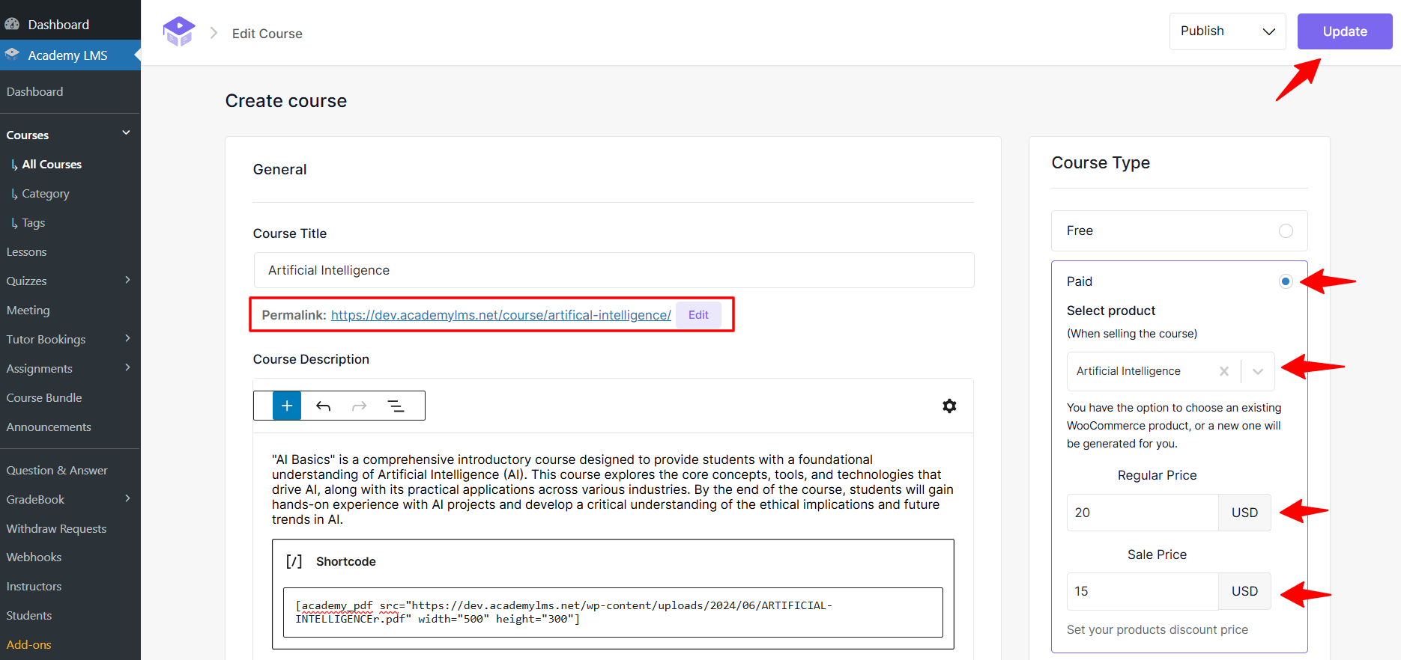1401x660 pixels.
Task: Expand the Select product dropdown arrow
Action: [x=1258, y=371]
